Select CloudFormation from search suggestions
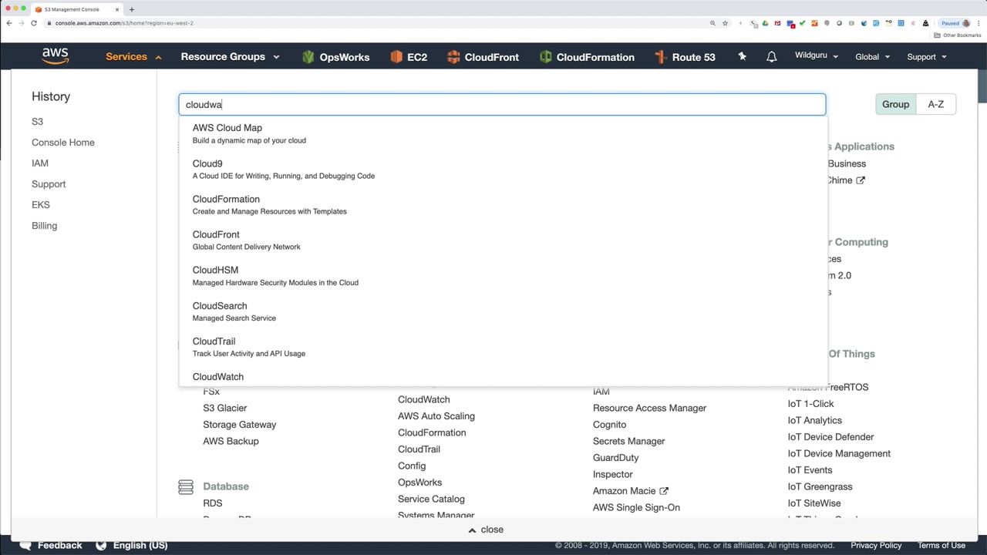Viewport: 987px width, 555px height. [503, 205]
